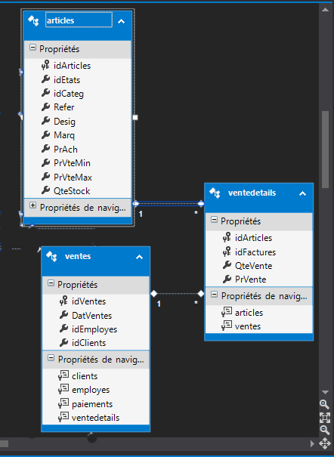The image size is (334, 457).
Task: Collapse Propriétés de navigation in ventedetails entity
Action: pyautogui.click(x=214, y=295)
